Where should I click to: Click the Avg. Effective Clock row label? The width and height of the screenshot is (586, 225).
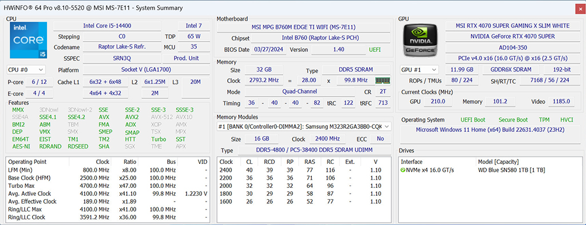(x=32, y=202)
